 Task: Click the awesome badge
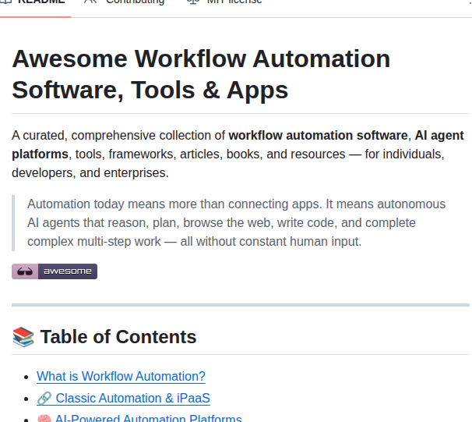(x=55, y=271)
